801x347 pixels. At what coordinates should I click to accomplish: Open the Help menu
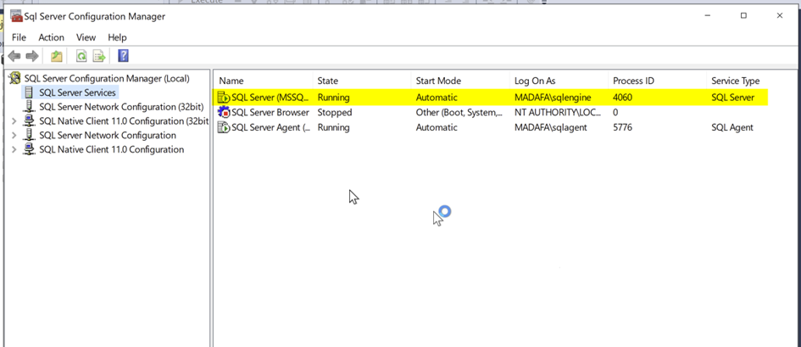point(117,37)
